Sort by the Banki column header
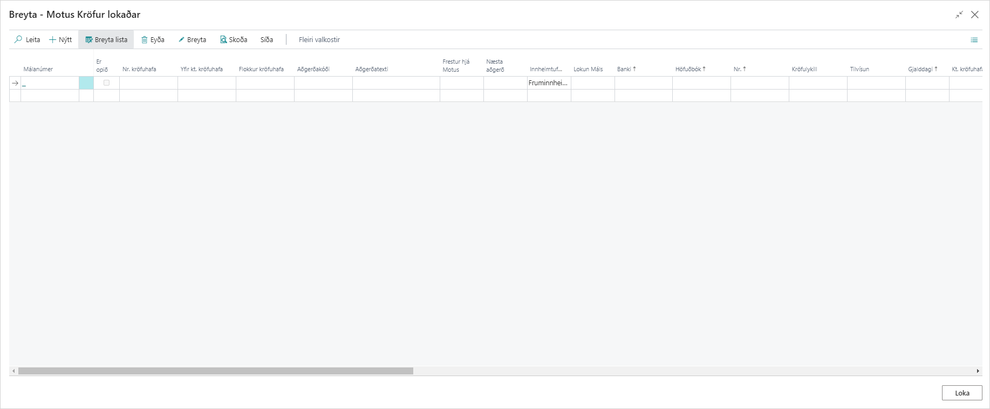The image size is (990, 409). (x=624, y=69)
